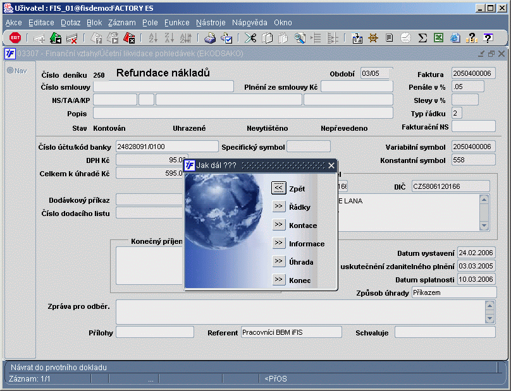This screenshot has height=391, width=511.
Task: Click the >> button next to Konec
Action: pyautogui.click(x=279, y=280)
